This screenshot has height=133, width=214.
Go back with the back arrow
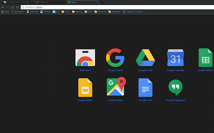point(3,7)
